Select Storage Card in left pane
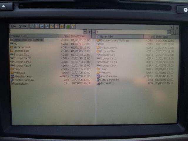188x141 pixels. (x=20, y=54)
